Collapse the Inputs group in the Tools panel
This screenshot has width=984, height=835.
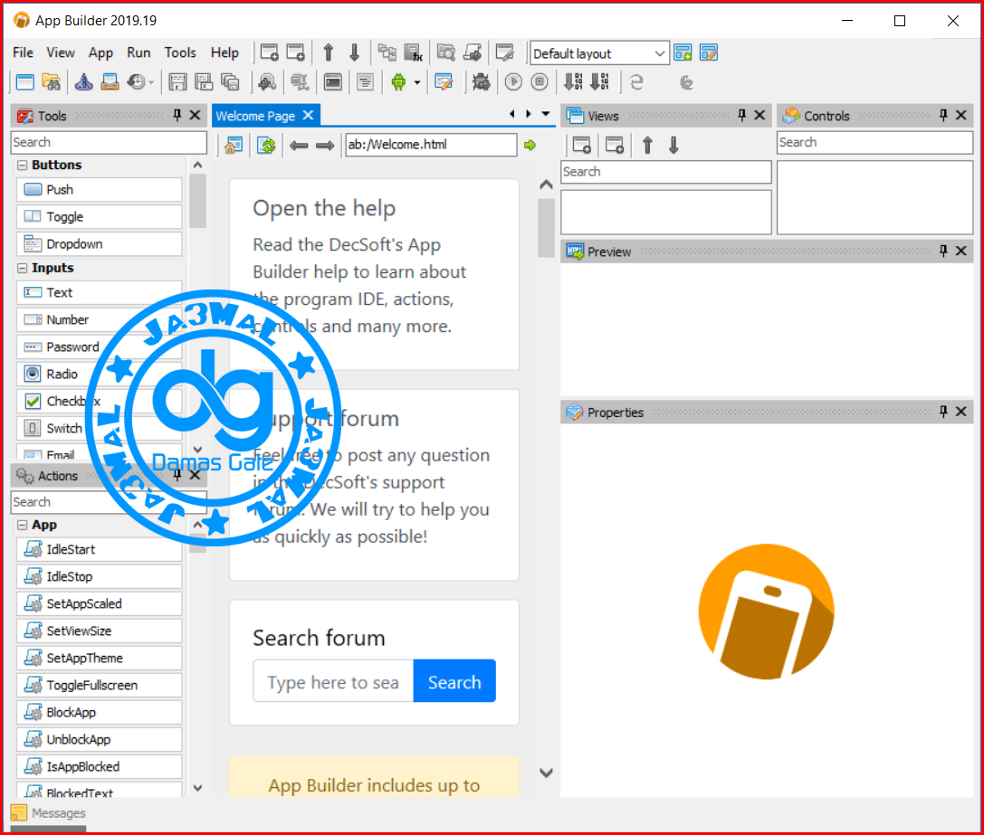(x=23, y=268)
